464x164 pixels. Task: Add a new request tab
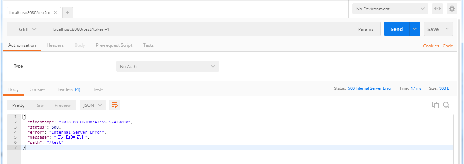pos(68,12)
